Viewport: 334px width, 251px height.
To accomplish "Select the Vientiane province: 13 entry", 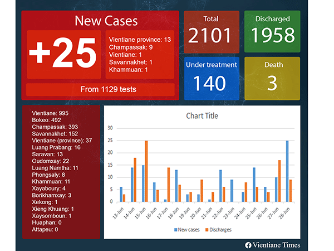I will pyautogui.click(x=140, y=40).
